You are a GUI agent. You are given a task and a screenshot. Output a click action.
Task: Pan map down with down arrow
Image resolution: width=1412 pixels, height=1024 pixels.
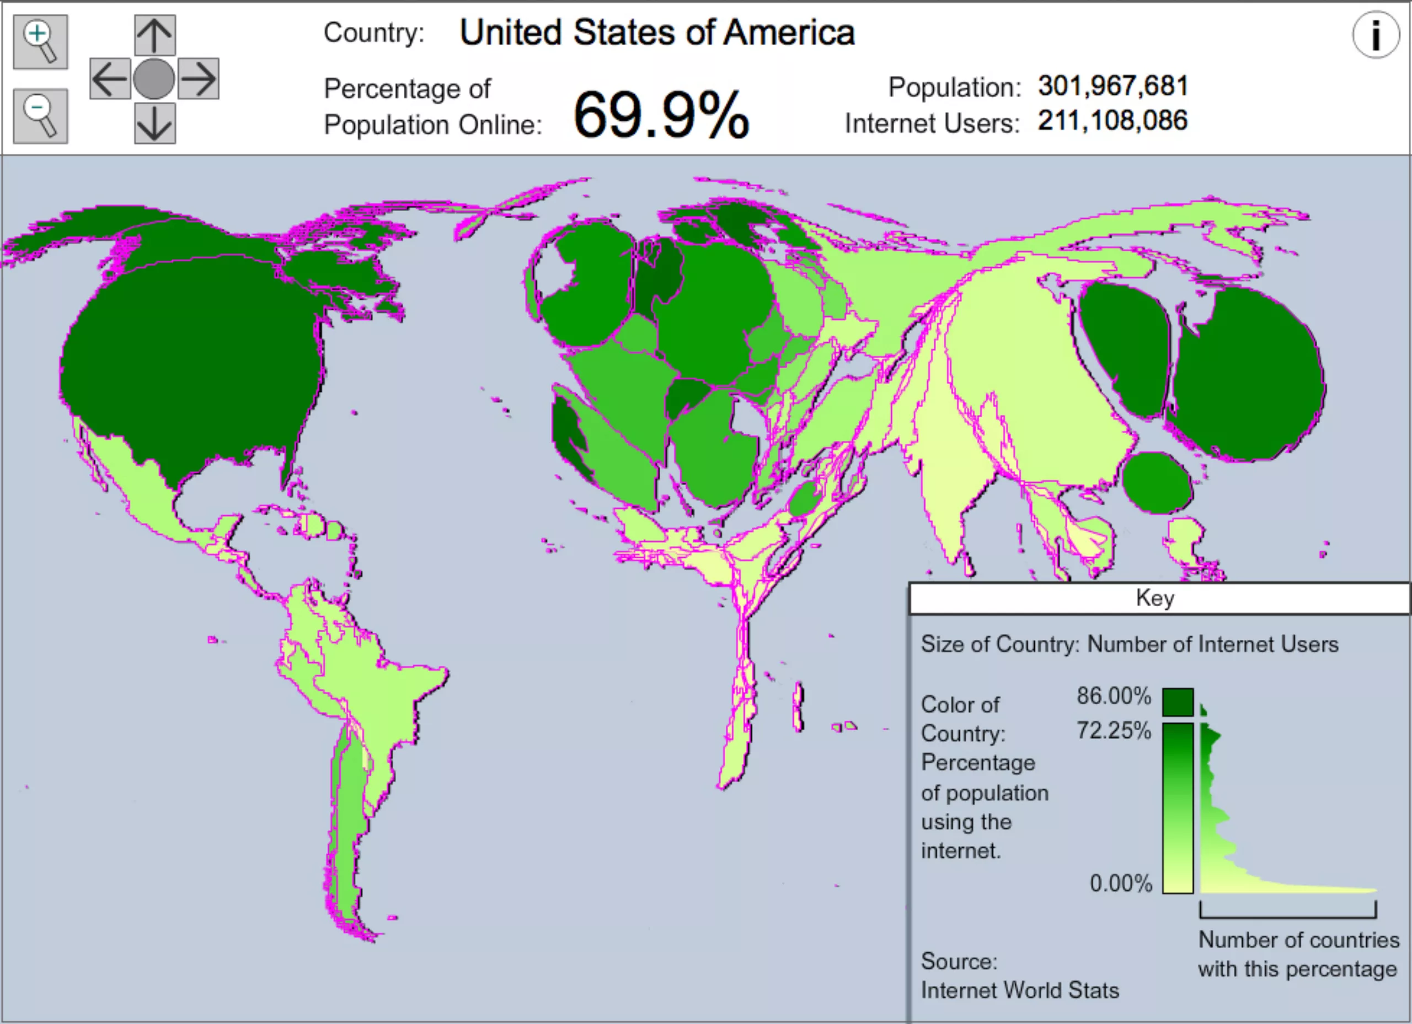coord(154,123)
